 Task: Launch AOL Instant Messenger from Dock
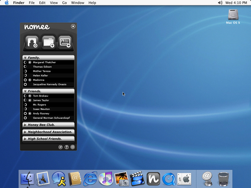tap(59, 179)
